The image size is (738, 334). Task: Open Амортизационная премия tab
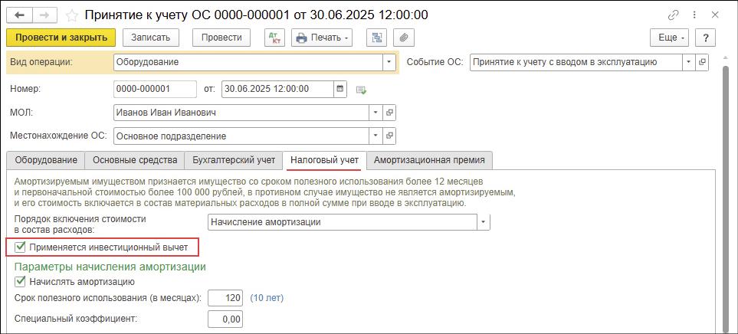429,160
